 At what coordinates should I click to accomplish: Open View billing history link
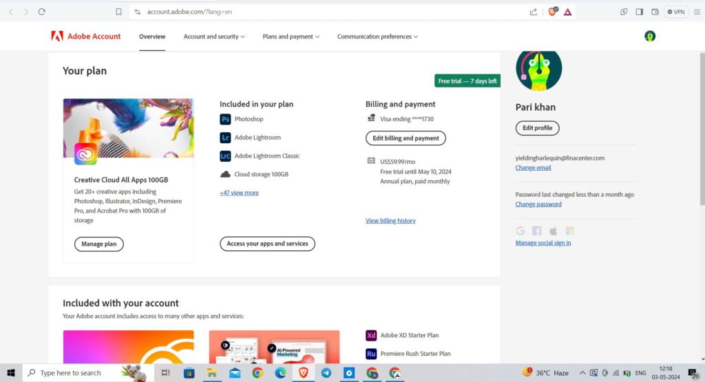[390, 221]
